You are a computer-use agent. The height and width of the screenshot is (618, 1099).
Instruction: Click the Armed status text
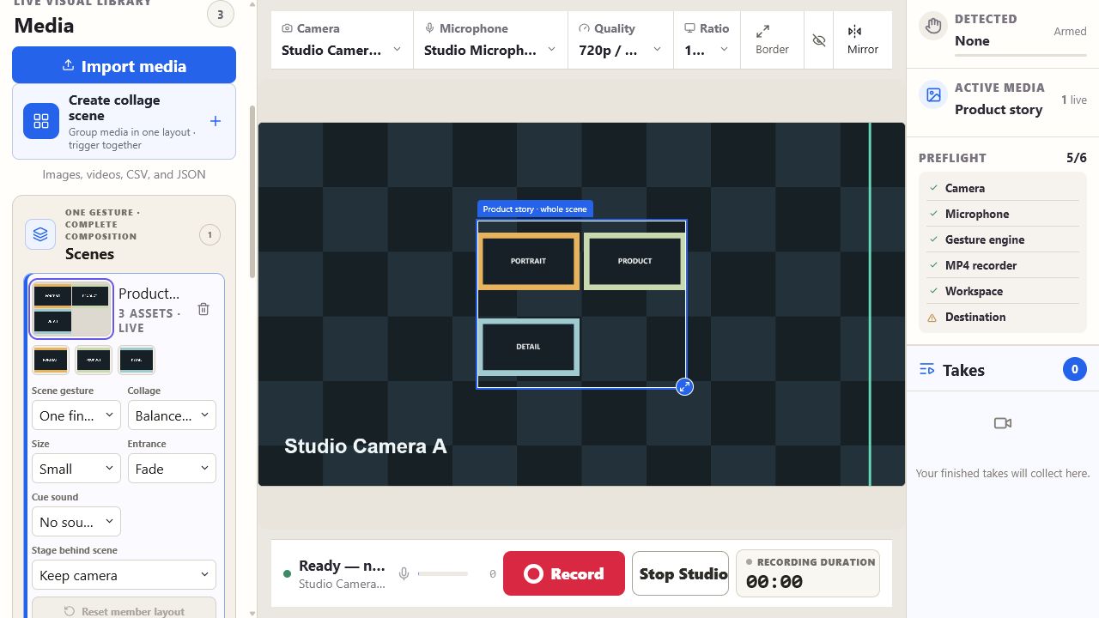pyautogui.click(x=1070, y=31)
